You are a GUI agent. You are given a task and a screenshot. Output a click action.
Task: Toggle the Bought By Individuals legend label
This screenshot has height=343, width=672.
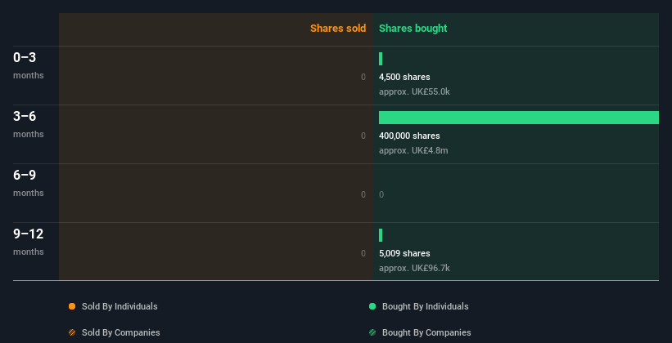(x=425, y=306)
